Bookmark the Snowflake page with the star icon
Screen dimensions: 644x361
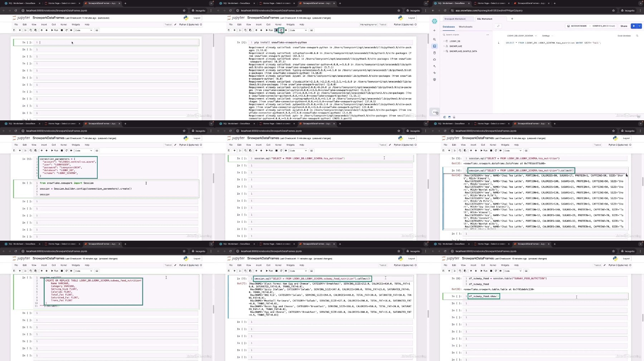(x=614, y=10)
